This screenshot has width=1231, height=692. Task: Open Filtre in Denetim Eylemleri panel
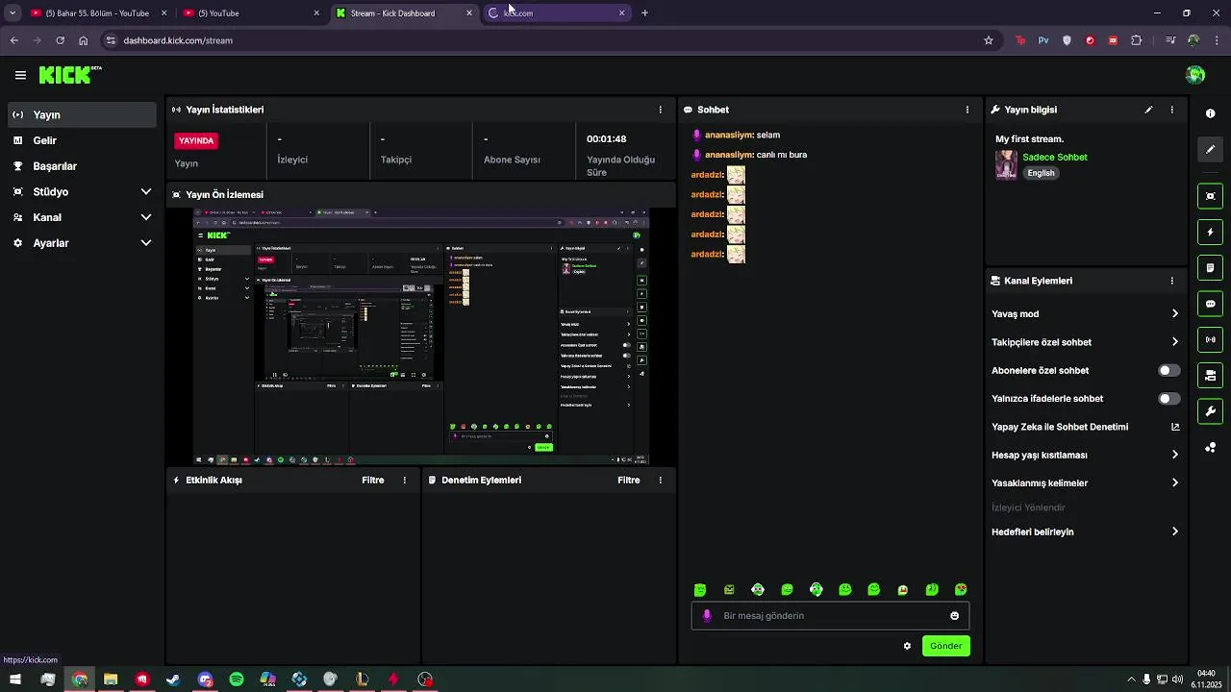[629, 480]
